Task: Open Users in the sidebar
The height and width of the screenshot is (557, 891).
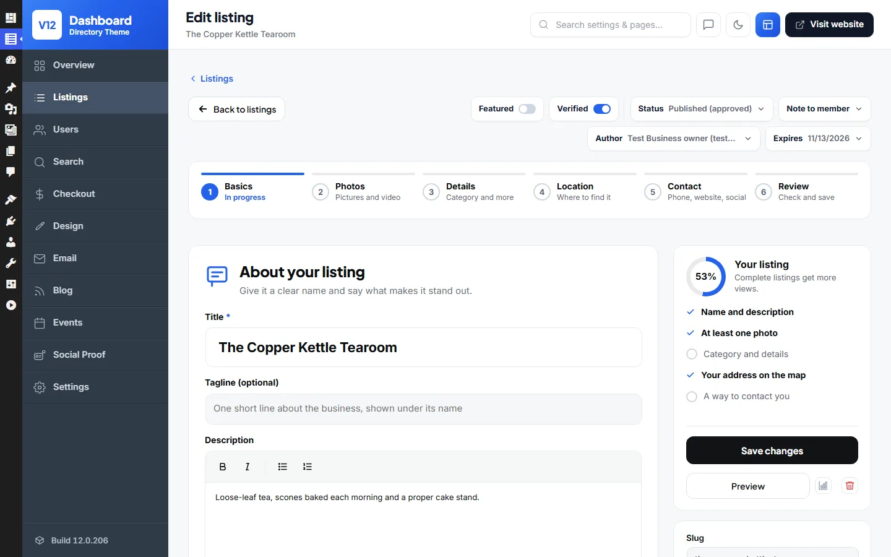Action: point(95,129)
